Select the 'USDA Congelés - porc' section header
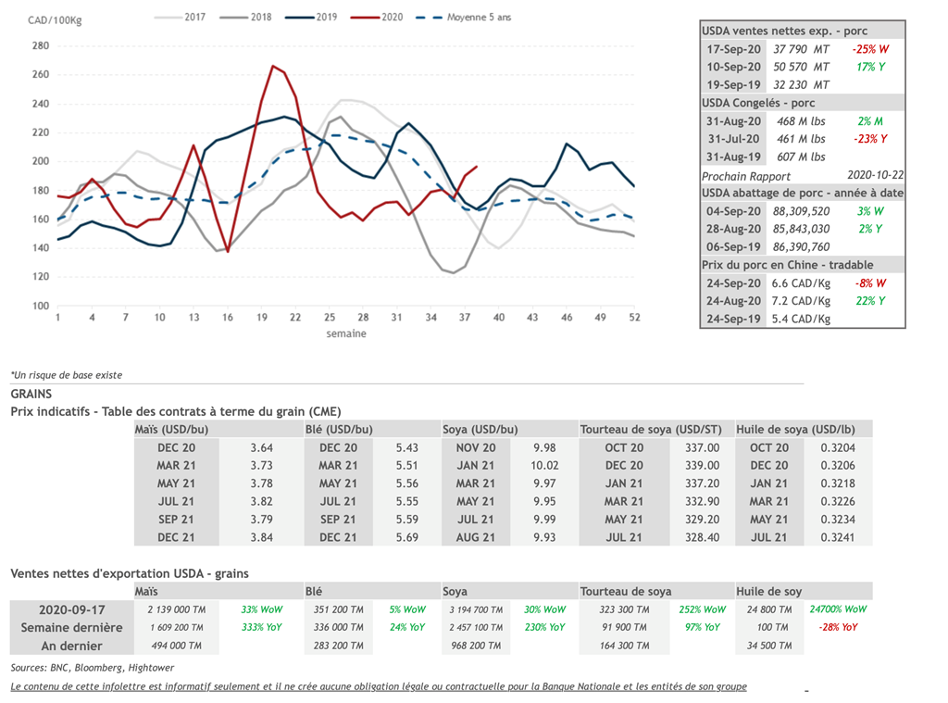 coord(758,103)
